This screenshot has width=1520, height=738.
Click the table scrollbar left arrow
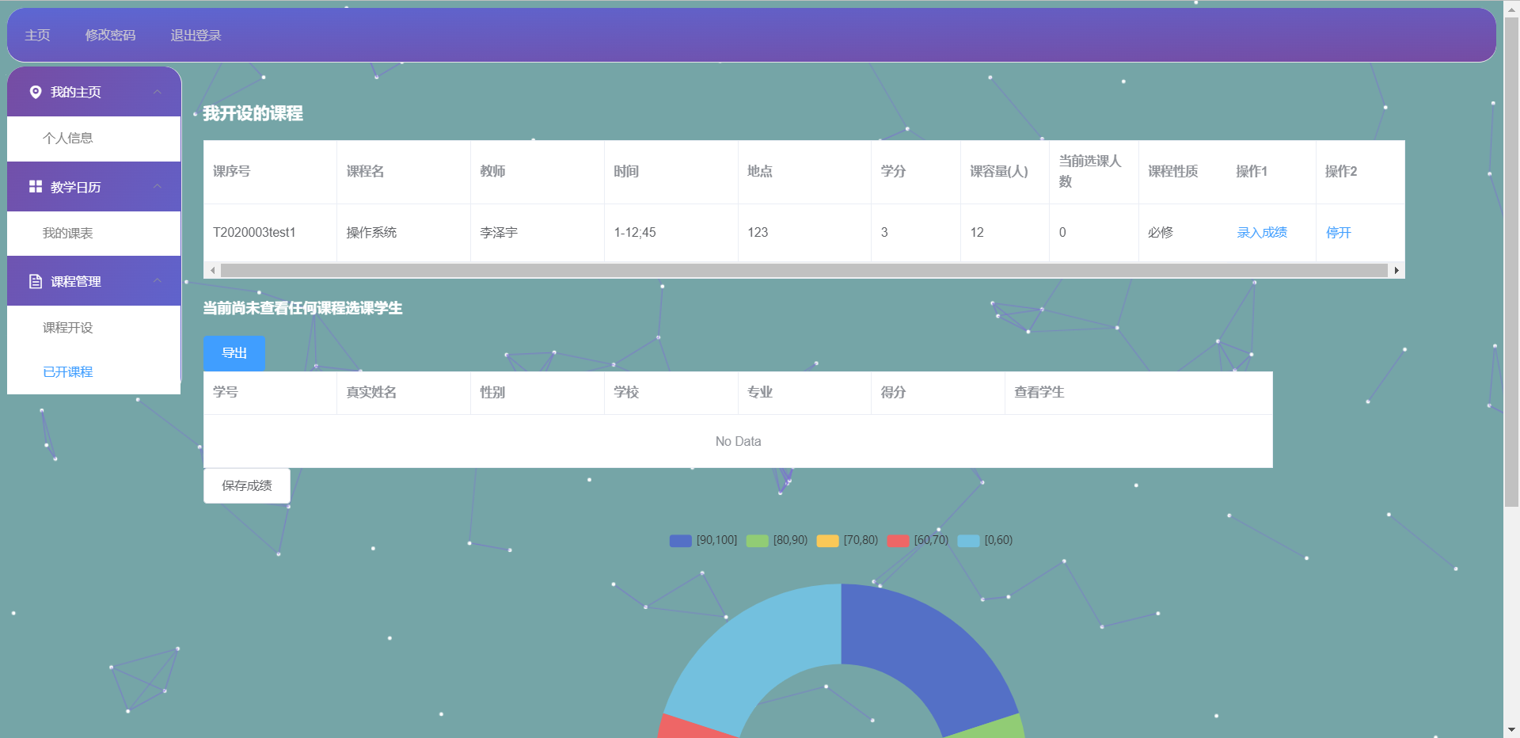[x=212, y=271]
